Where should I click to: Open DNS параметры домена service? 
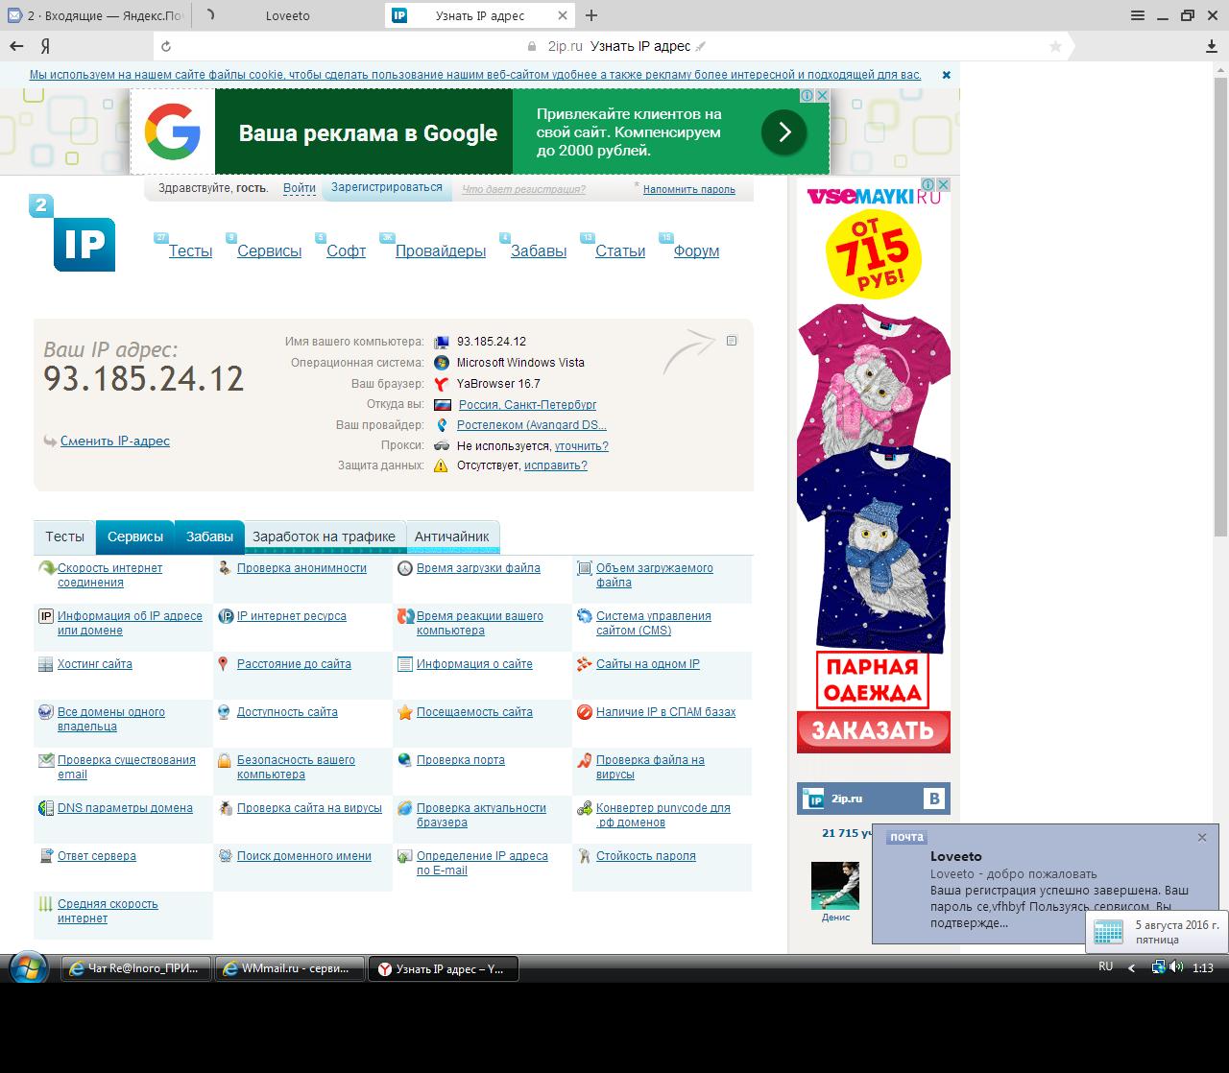pyautogui.click(x=125, y=808)
